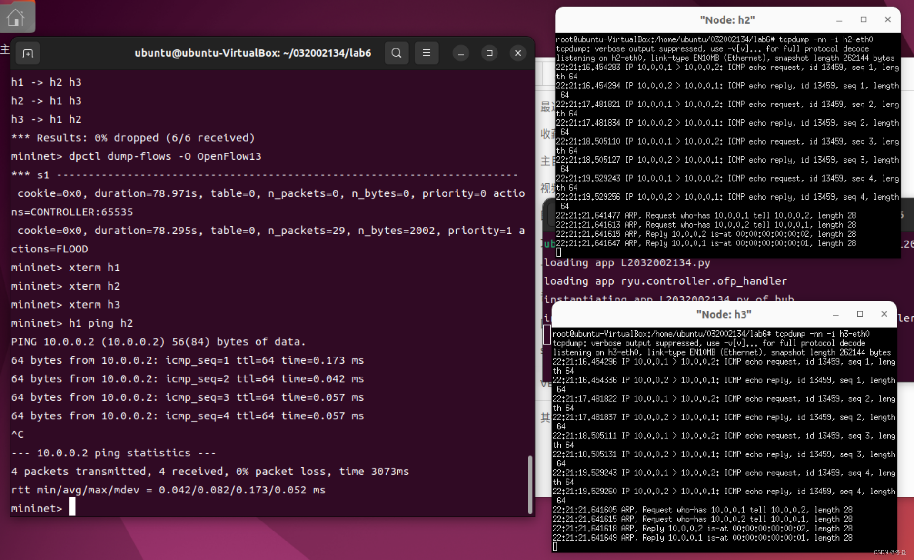This screenshot has height=560, width=914.
Task: Click 'listening on h3-eth0' line in h3 window
Action: click(x=721, y=352)
